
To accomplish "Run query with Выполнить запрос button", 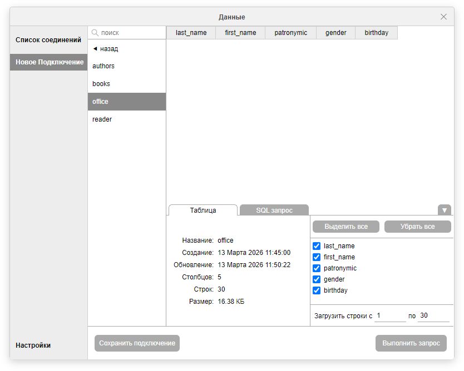I will (x=411, y=343).
